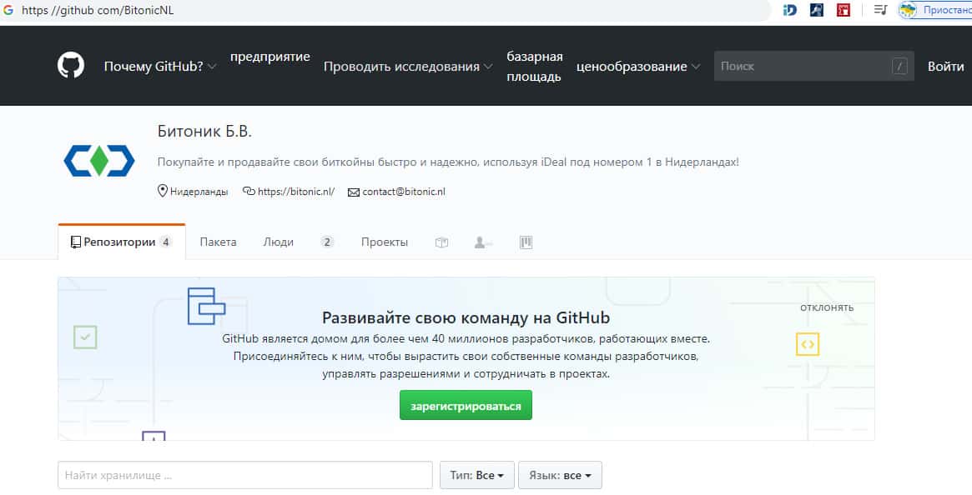Click the GitHub Octocat logo
The image size is (972, 495).
coord(71,66)
